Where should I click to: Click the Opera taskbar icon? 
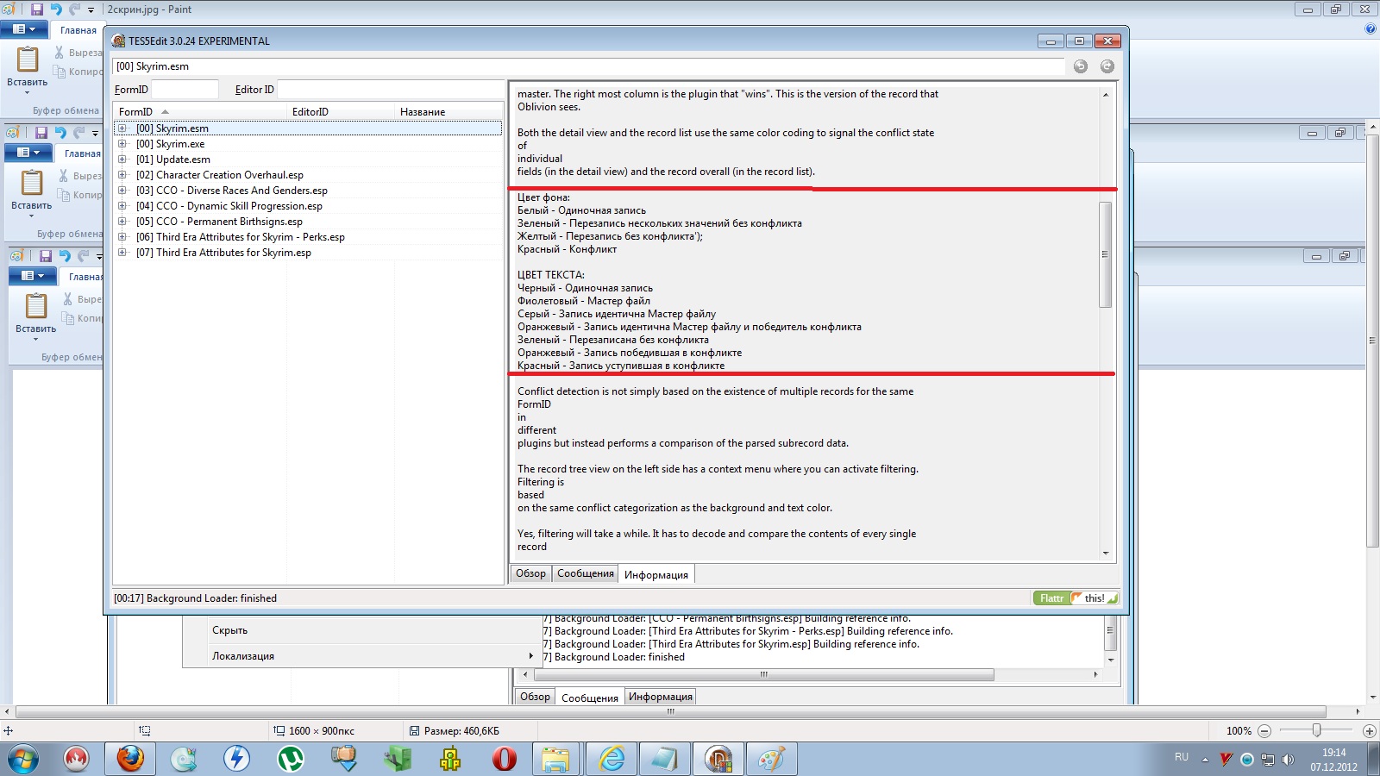(504, 759)
